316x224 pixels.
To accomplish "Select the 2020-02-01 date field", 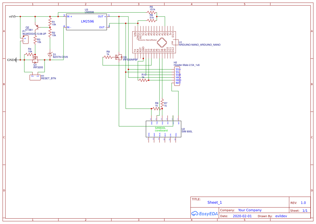I will (242, 216).
